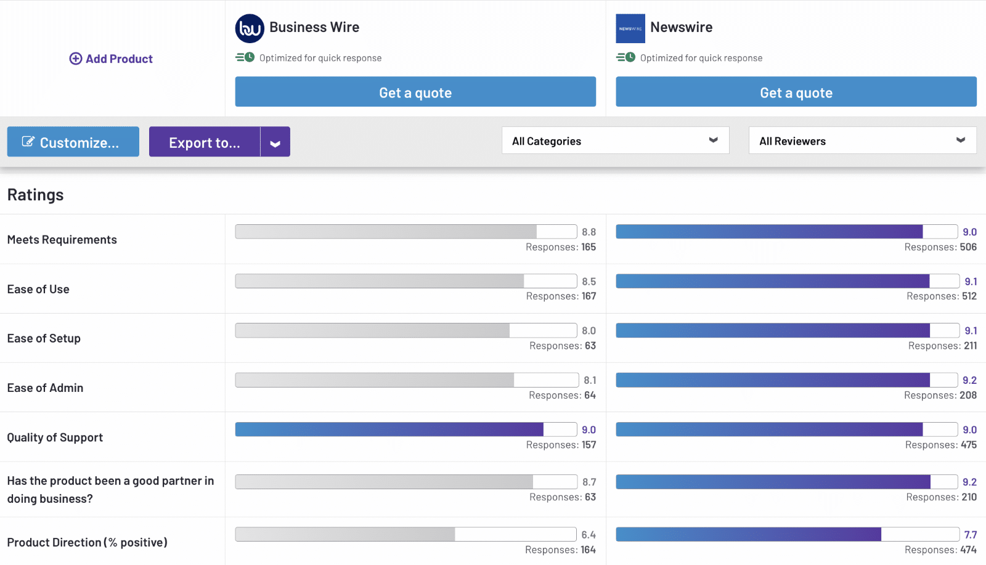Click Responses: 474 text
The image size is (986, 565).
click(941, 550)
